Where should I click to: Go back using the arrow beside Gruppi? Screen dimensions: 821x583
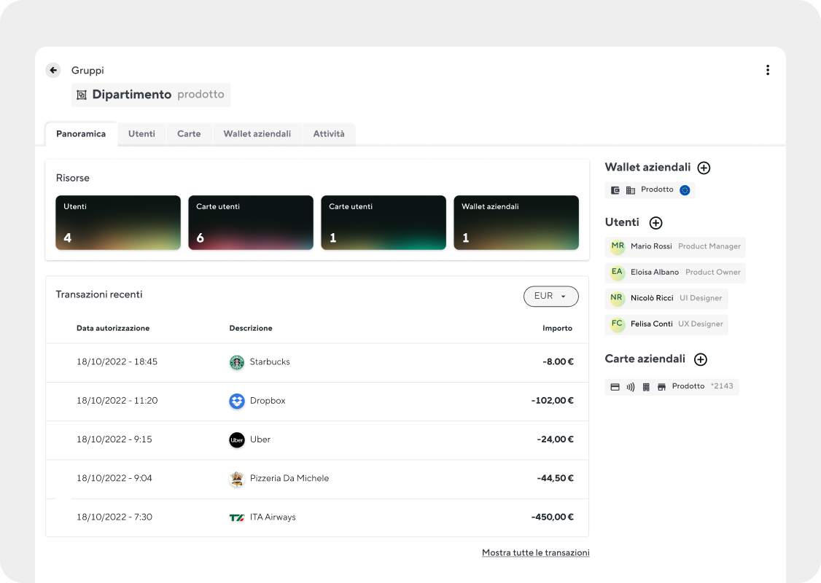pos(53,70)
